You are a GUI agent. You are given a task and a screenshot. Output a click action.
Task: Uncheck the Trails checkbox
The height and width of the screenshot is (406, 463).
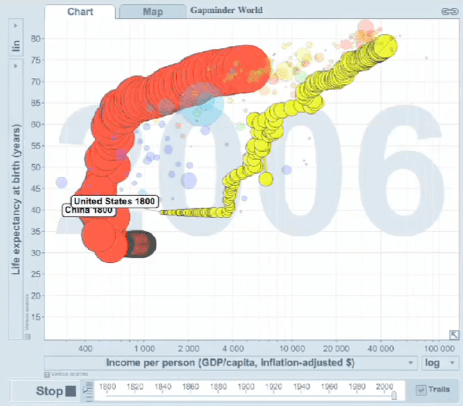tap(421, 390)
